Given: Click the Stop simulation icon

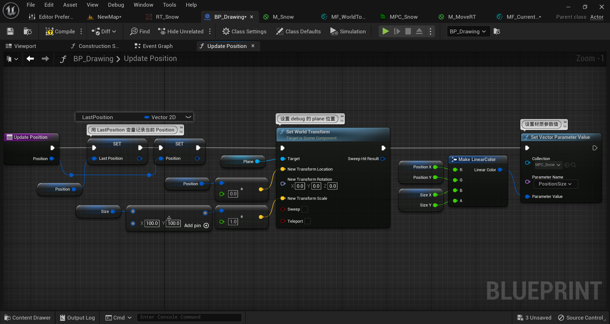Looking at the screenshot, I should [408, 31].
